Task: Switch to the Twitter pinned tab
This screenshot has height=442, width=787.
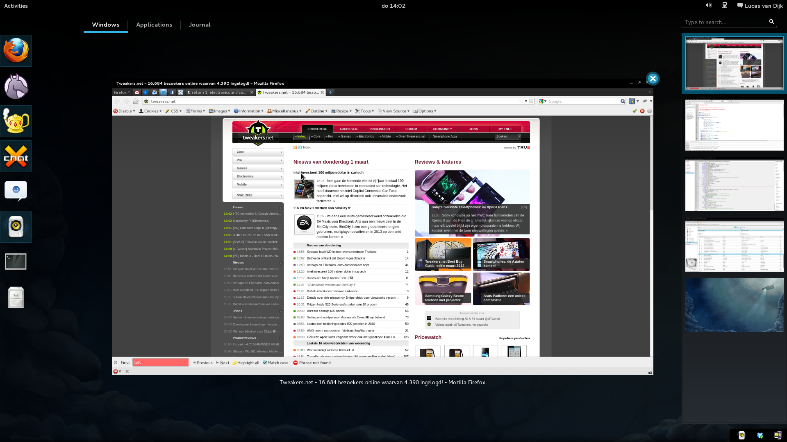Action: coord(163,92)
